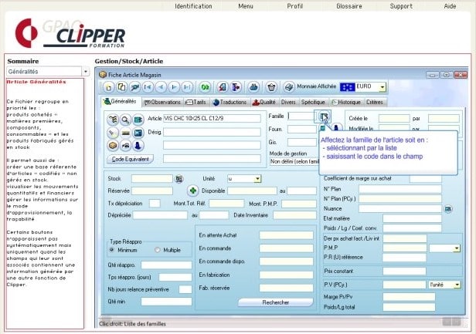Click into the Qté réappro. field
476x334 pixels.
[166, 265]
